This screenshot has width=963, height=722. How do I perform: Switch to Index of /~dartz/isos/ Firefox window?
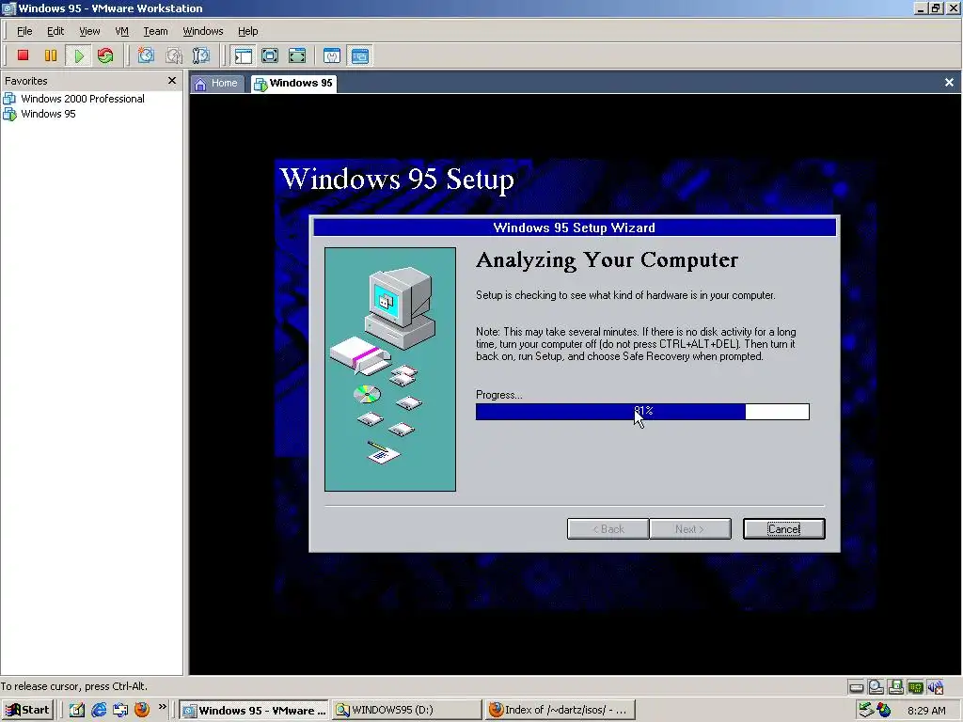(x=560, y=710)
